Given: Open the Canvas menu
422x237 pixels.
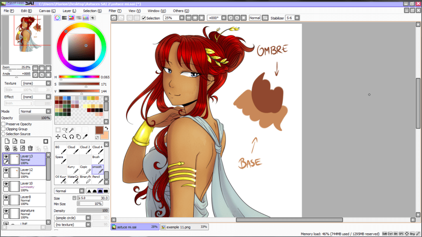Looking at the screenshot, I should click(47, 11).
